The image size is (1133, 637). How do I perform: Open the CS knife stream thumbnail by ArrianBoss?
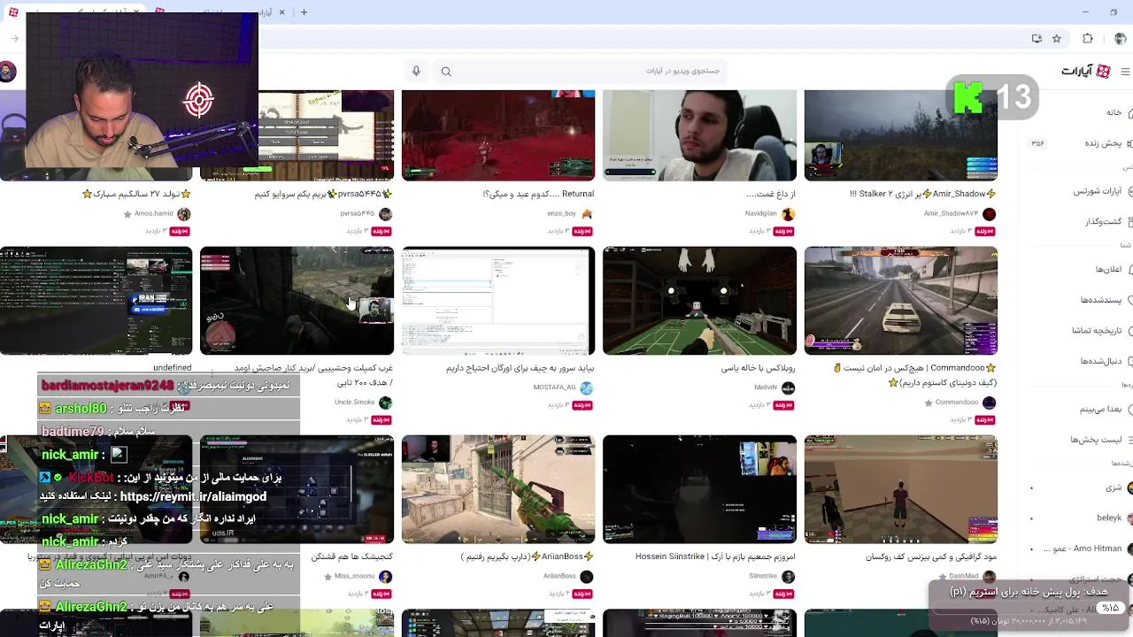tap(498, 488)
